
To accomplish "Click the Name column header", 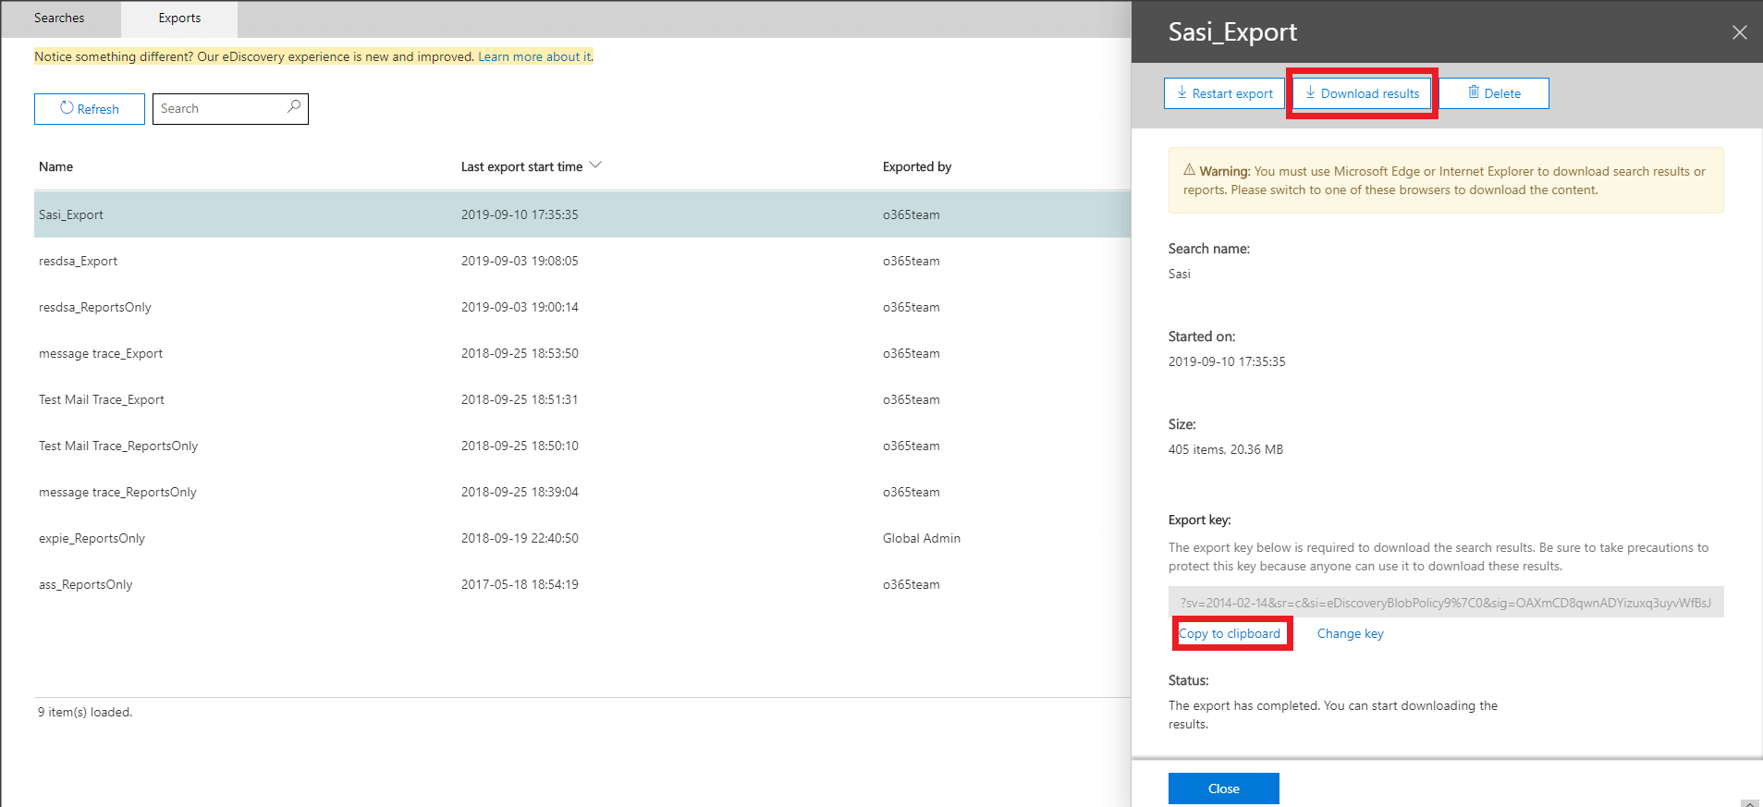I will (x=56, y=167).
